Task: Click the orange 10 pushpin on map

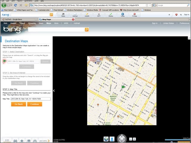Action: [x=101, y=59]
